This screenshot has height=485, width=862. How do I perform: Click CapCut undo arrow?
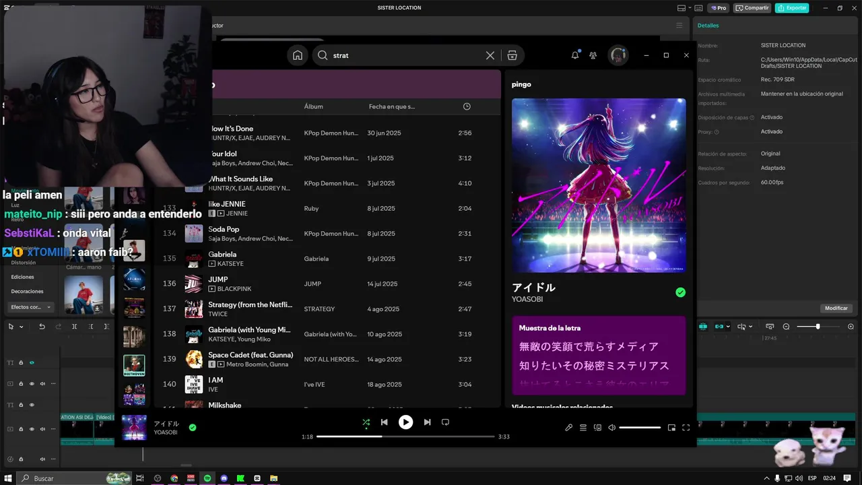(42, 327)
